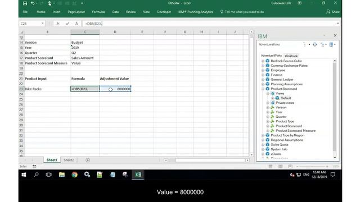Open the Formulas ribbon tab
The image size is (360, 202).
coord(98,12)
